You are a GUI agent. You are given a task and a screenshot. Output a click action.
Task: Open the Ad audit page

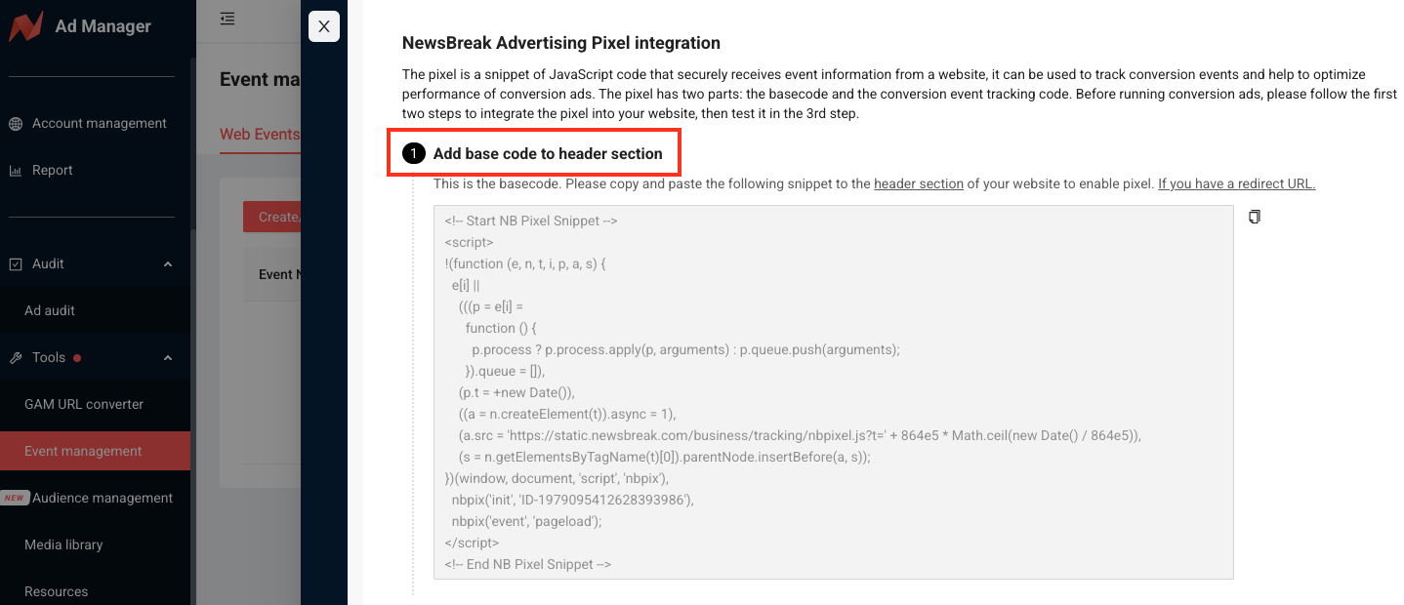(x=50, y=310)
